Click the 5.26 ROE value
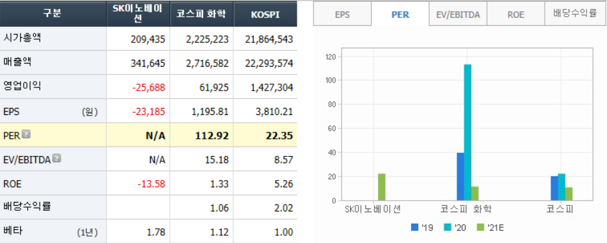This screenshot has width=607, height=243. click(284, 184)
